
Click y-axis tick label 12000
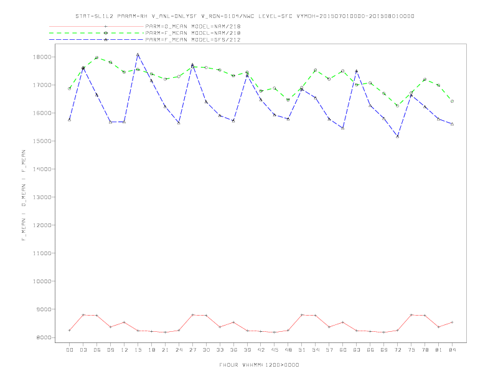coord(42,225)
